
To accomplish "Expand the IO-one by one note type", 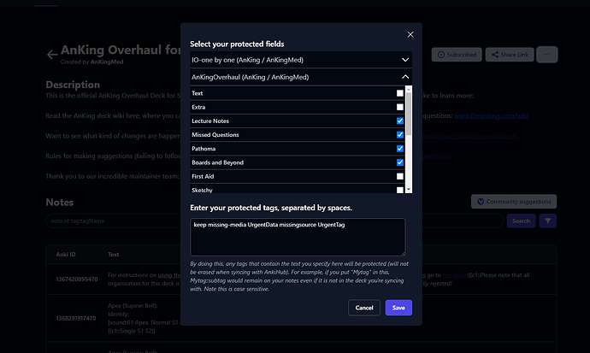I will click(301, 60).
